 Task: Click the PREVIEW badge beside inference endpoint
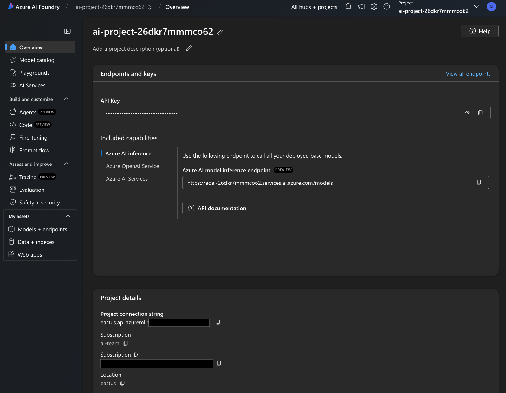click(283, 170)
